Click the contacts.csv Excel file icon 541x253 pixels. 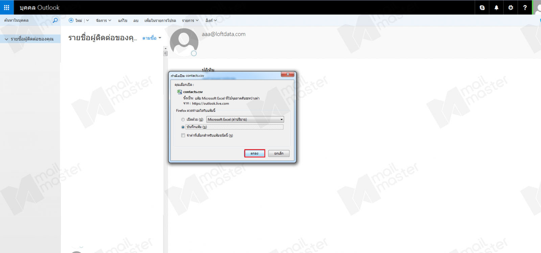[x=180, y=92]
